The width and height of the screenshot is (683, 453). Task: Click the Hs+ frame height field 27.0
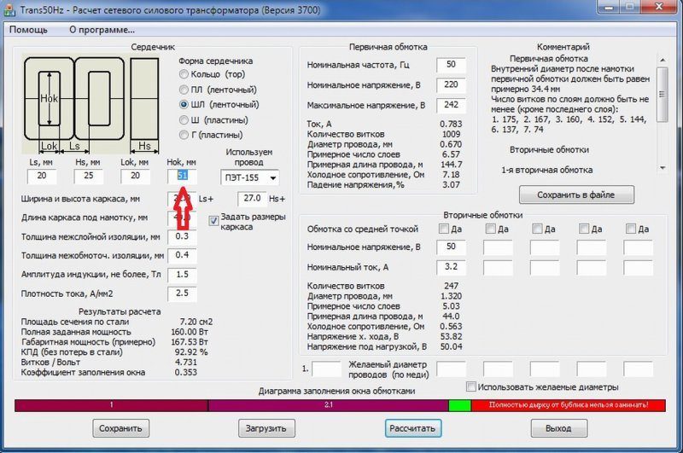[x=252, y=199]
